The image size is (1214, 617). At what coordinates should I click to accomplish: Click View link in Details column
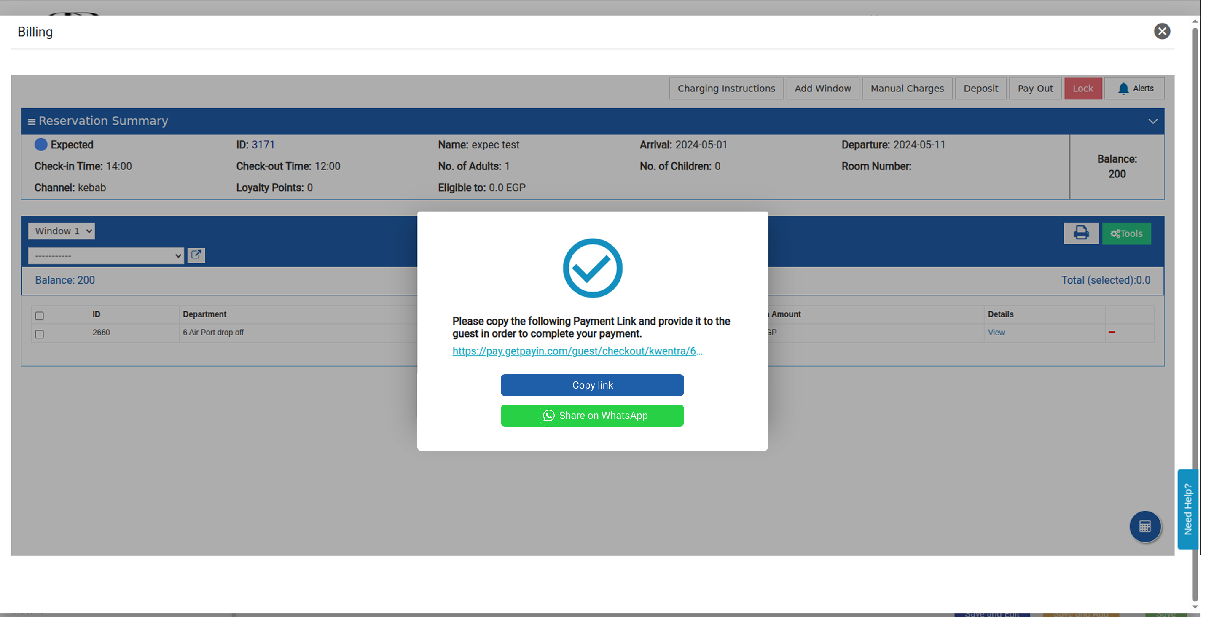996,332
